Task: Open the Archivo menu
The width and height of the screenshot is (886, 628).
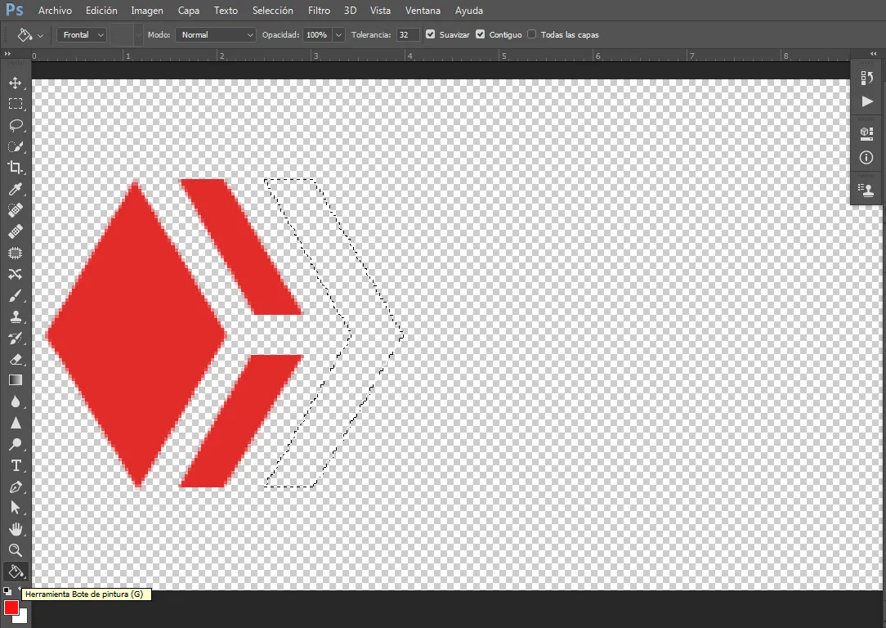Action: (55, 10)
